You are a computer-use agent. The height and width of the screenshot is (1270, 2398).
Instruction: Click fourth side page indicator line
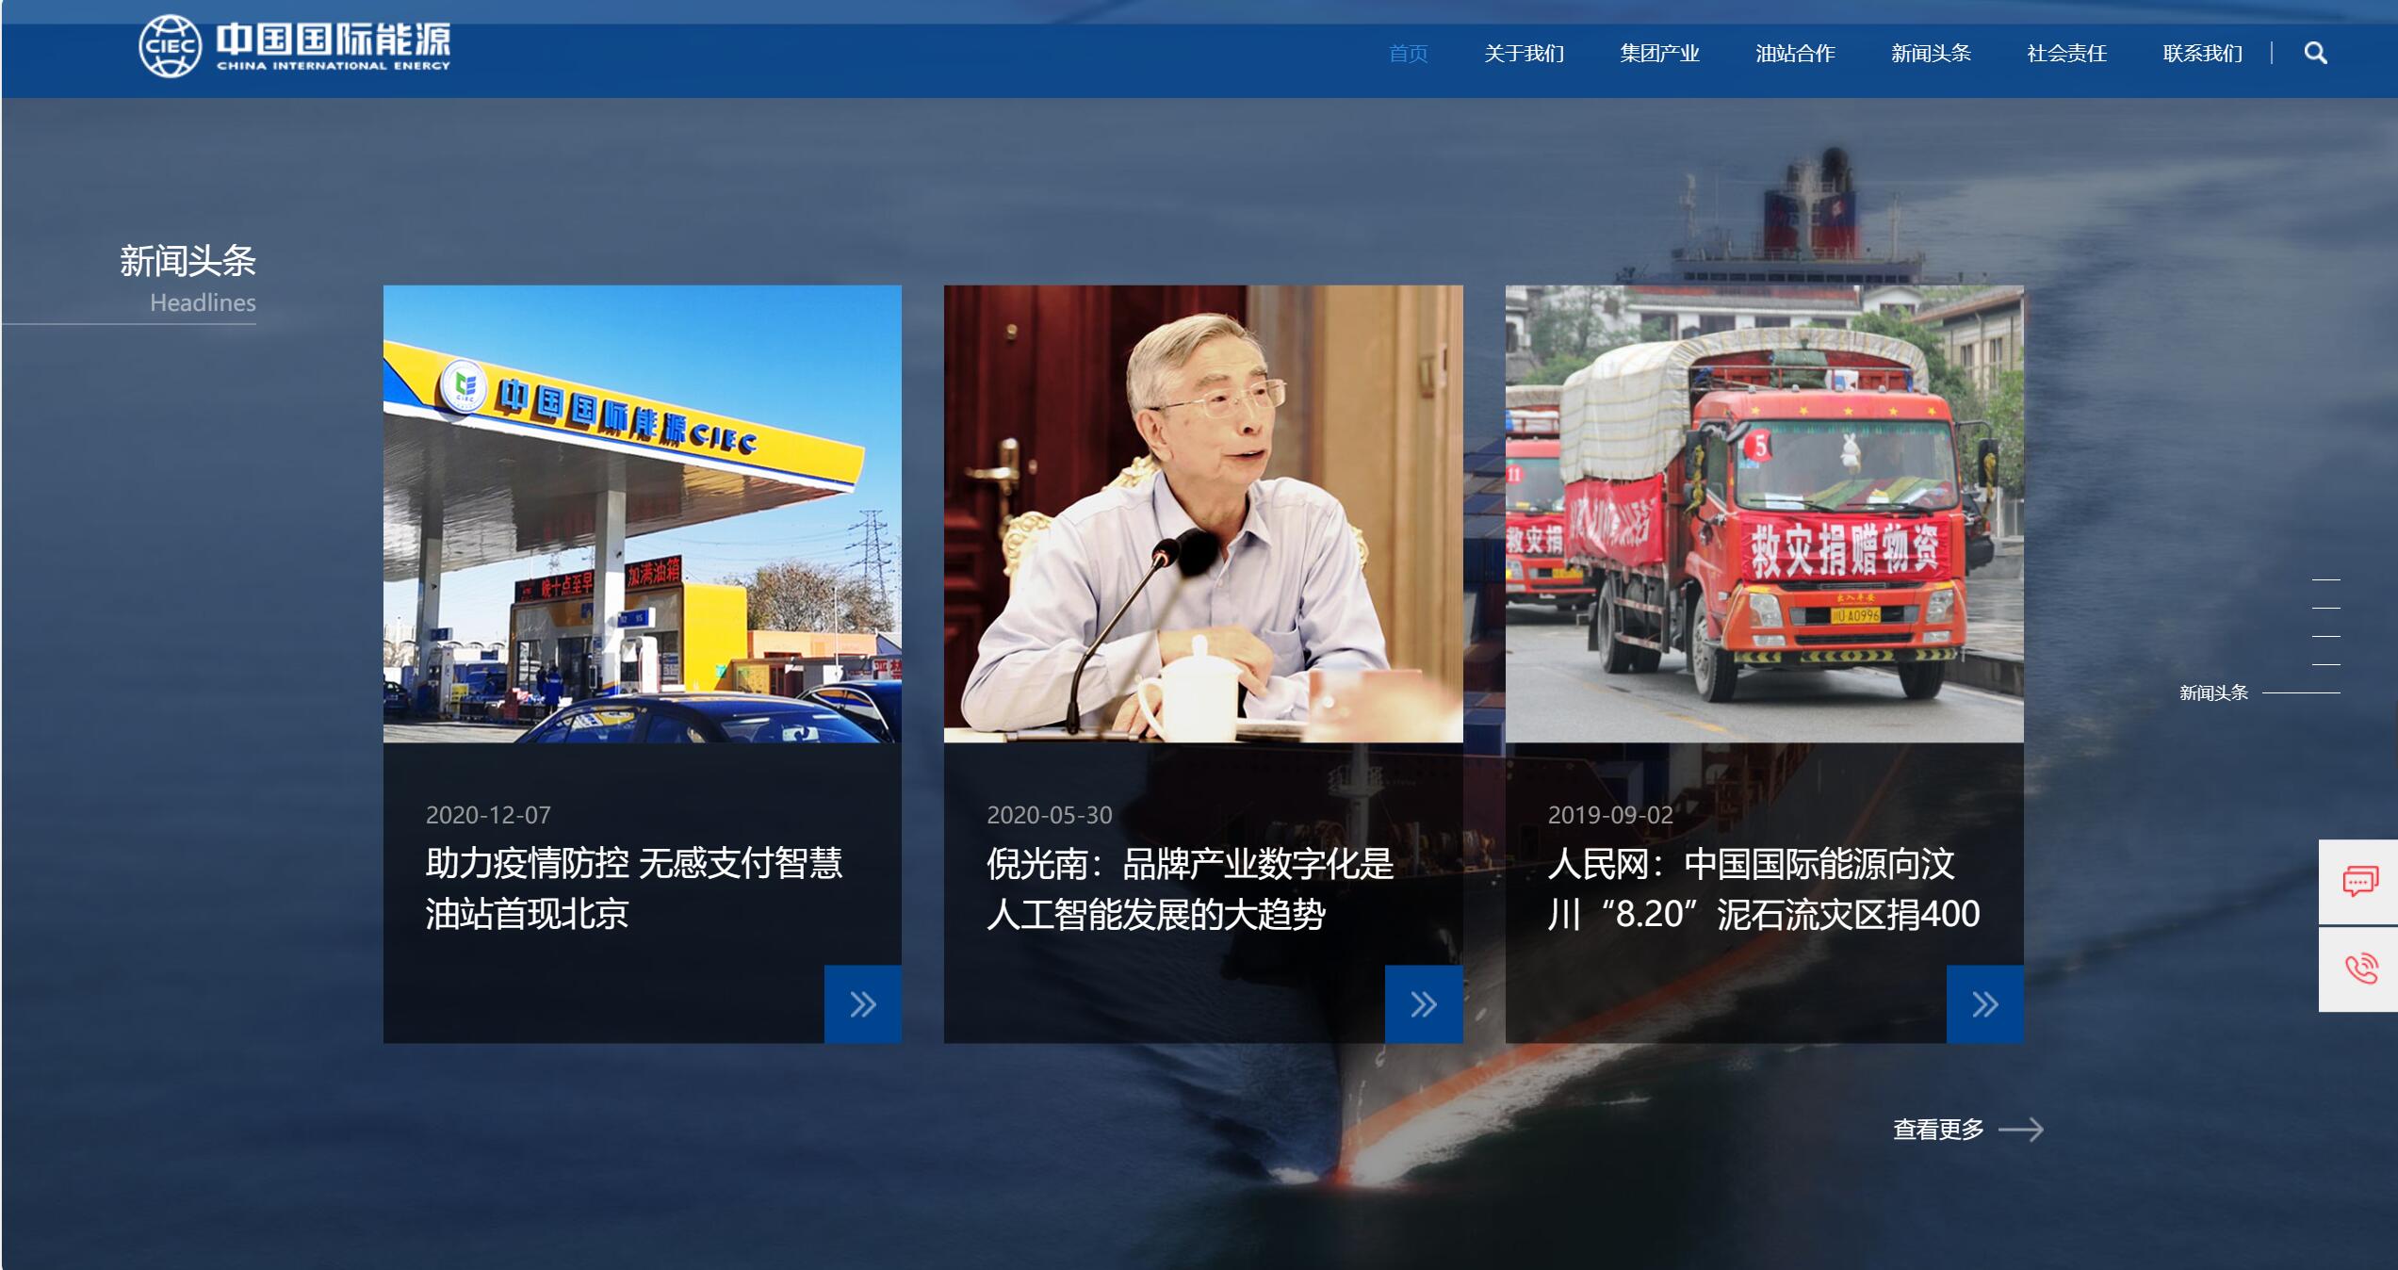pyautogui.click(x=2326, y=664)
